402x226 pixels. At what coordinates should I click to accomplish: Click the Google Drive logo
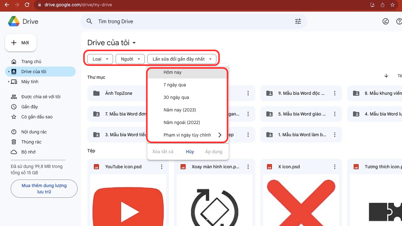coord(14,22)
